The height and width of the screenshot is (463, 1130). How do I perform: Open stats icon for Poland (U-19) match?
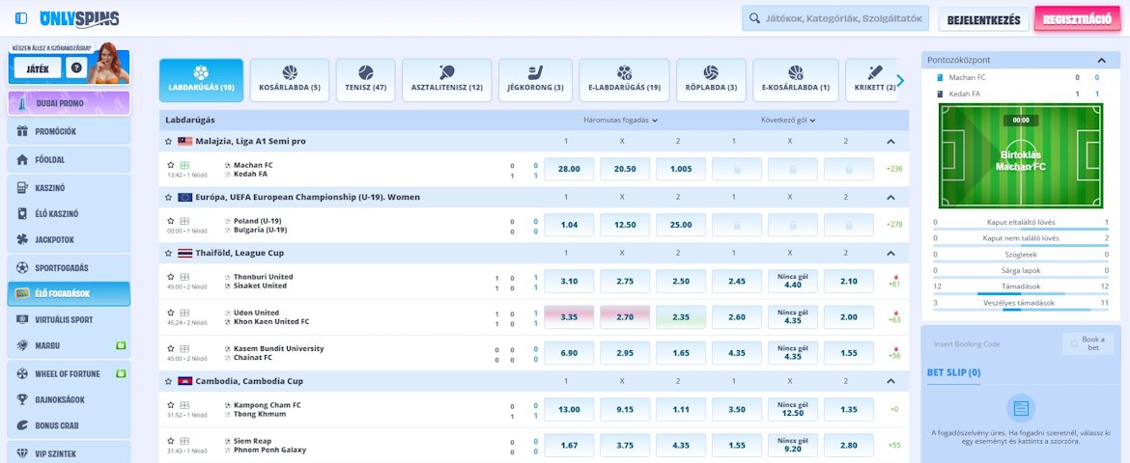point(184,221)
